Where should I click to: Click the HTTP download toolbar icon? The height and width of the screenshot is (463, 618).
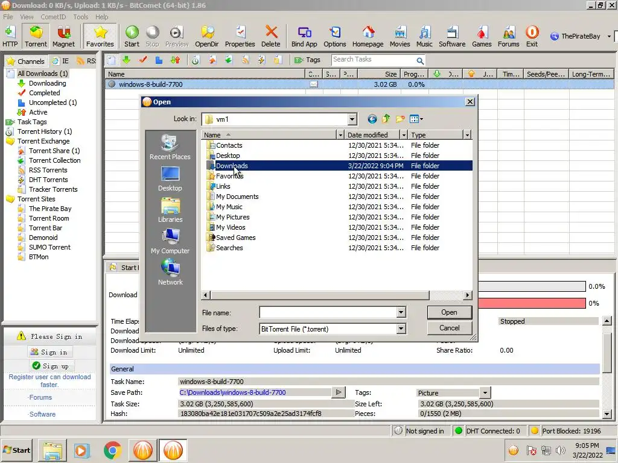coord(10,36)
